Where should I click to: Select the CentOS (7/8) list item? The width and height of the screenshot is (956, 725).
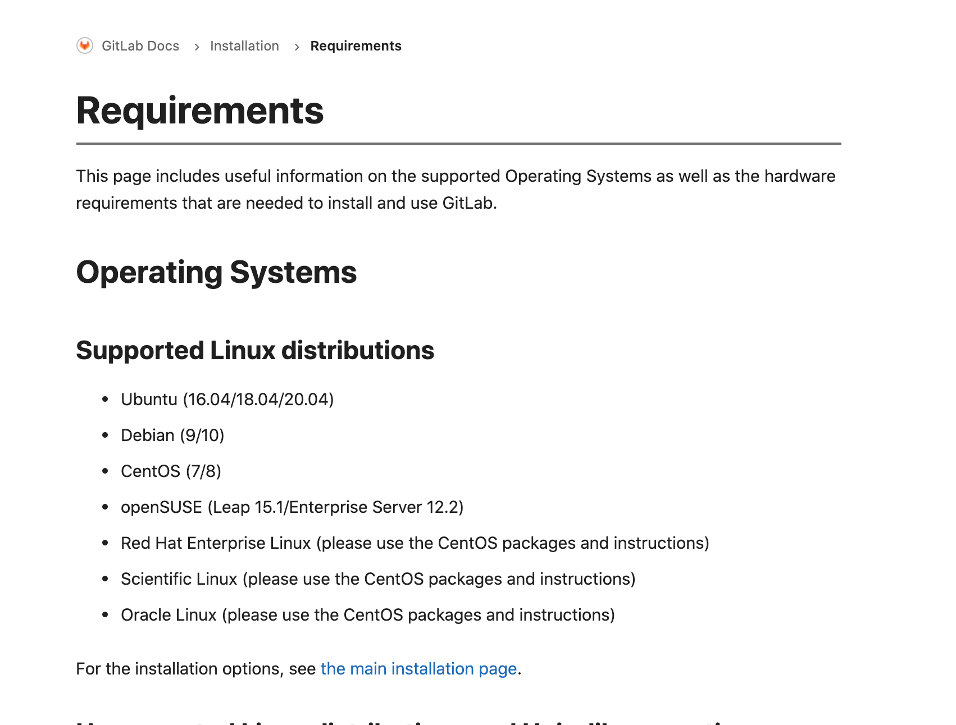pyautogui.click(x=171, y=471)
